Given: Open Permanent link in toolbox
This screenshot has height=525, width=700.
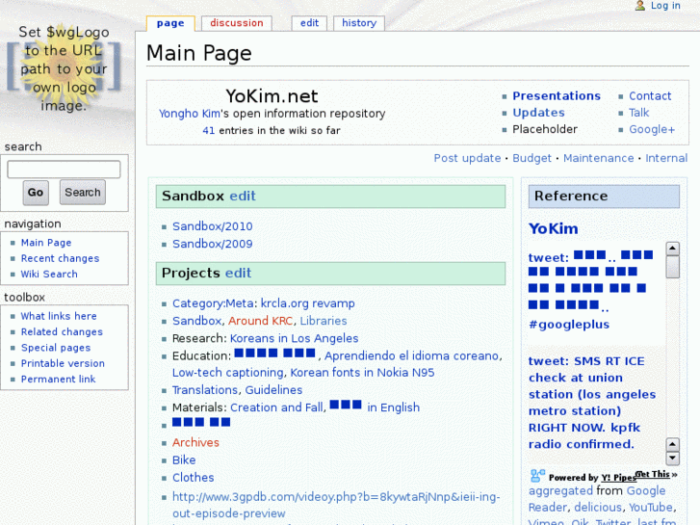Looking at the screenshot, I should (x=58, y=379).
